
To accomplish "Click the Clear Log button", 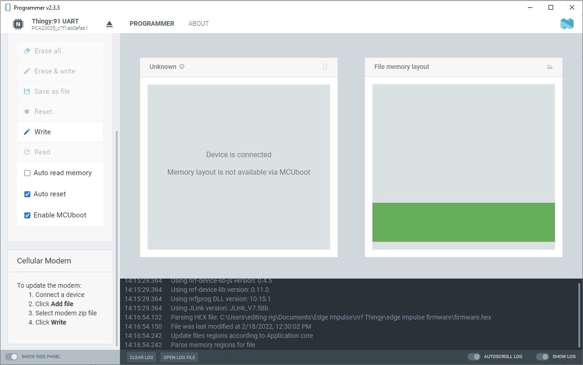I will pyautogui.click(x=142, y=357).
